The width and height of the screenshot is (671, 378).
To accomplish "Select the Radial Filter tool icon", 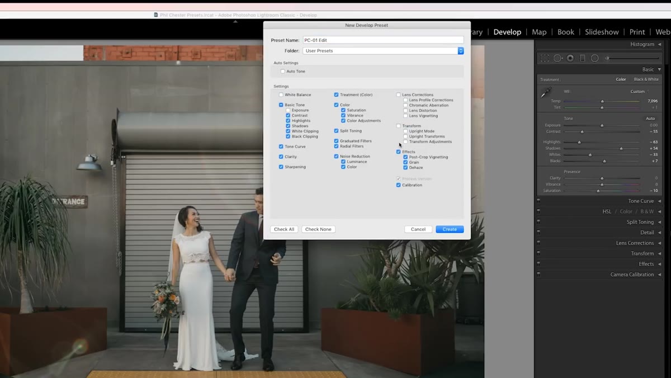I will pyautogui.click(x=595, y=58).
